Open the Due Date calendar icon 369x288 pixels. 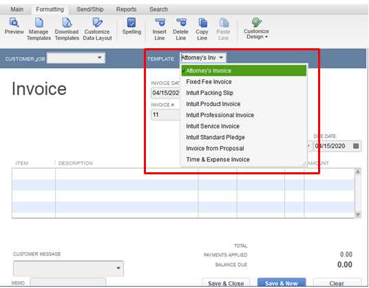356,146
